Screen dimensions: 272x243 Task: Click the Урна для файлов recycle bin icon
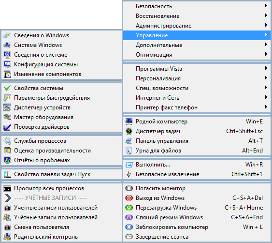129,151
